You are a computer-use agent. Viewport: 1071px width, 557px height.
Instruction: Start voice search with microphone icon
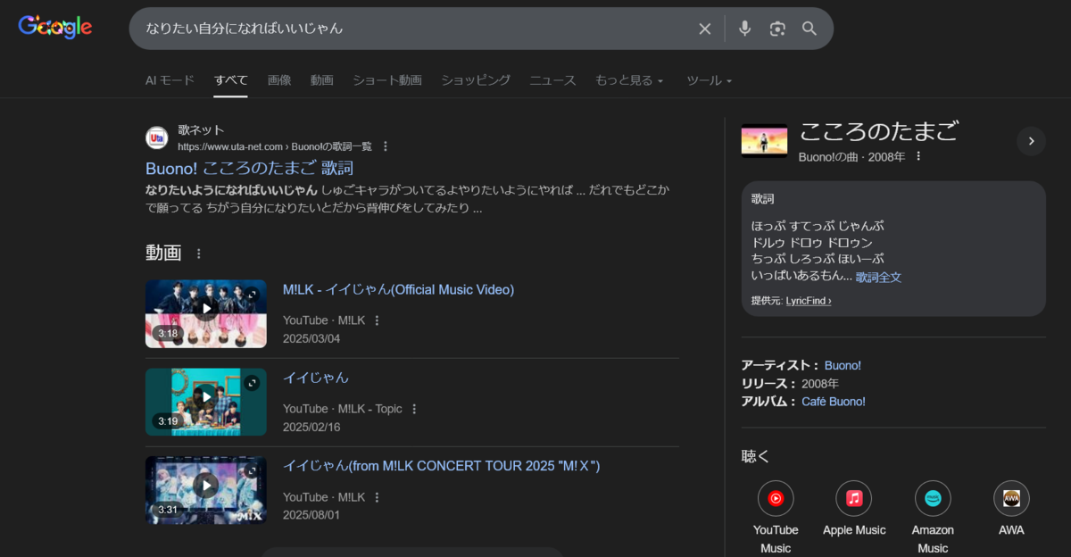point(744,29)
